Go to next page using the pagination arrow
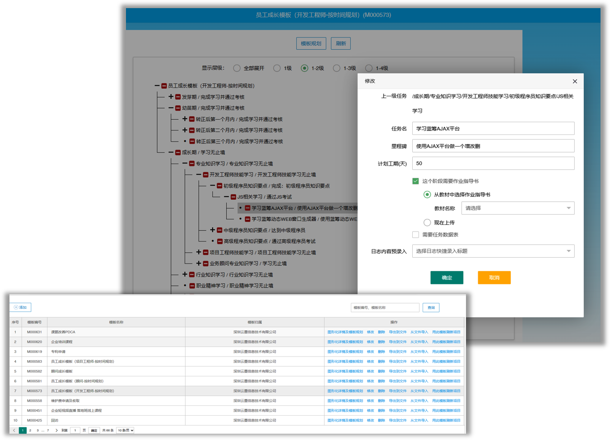The width and height of the screenshot is (610, 440). pos(56,431)
